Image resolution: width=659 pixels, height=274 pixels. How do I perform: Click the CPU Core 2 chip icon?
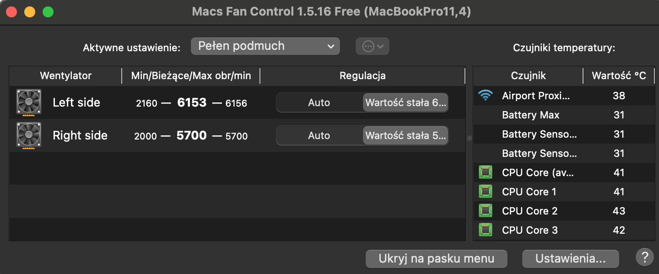(485, 211)
